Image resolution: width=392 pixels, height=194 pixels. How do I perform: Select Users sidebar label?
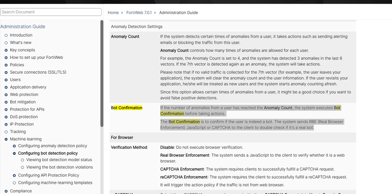15,80
